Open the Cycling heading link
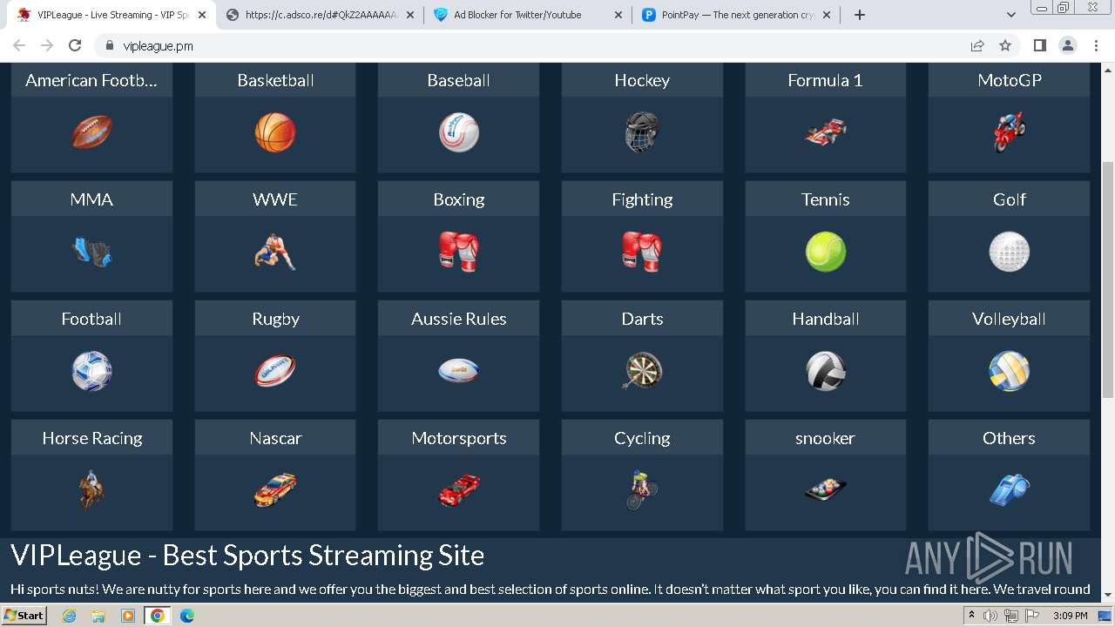This screenshot has width=1115, height=627. click(642, 438)
